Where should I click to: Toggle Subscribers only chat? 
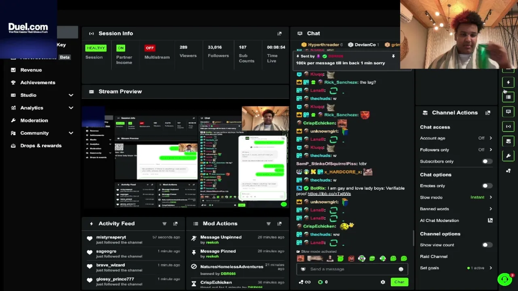(x=487, y=162)
